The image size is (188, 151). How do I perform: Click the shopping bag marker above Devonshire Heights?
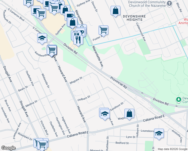pyautogui.click(x=115, y=11)
